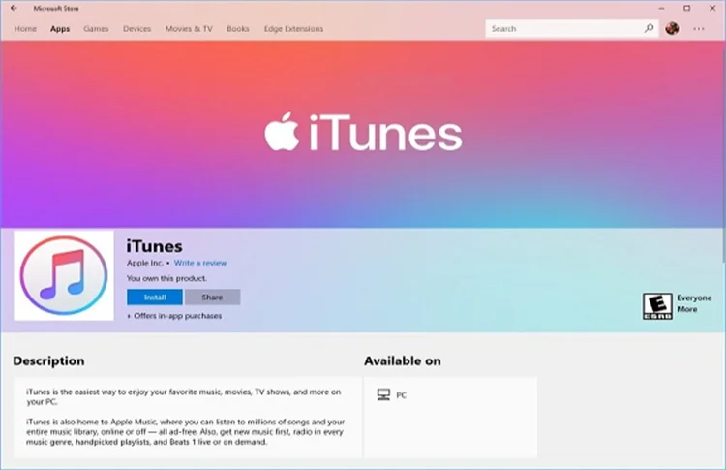Click the Description heading
The height and width of the screenshot is (470, 726).
[x=48, y=360]
